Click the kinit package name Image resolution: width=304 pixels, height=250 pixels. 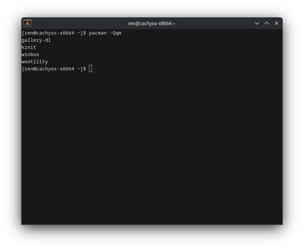point(29,47)
